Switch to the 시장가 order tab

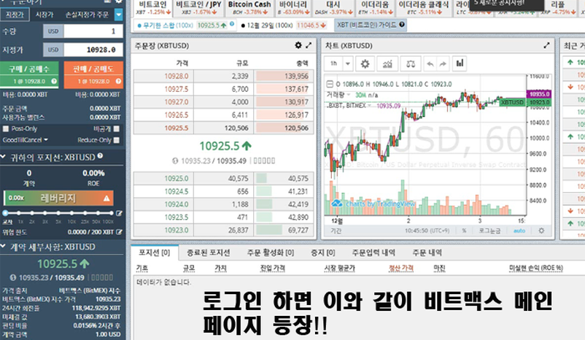click(x=44, y=14)
